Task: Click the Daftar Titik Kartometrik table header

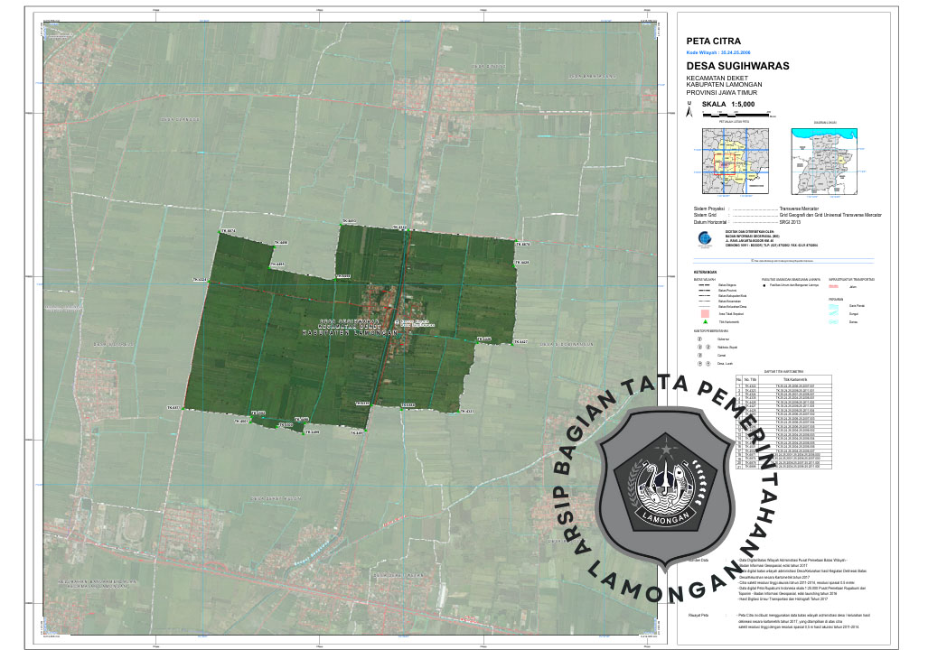Action: click(783, 371)
